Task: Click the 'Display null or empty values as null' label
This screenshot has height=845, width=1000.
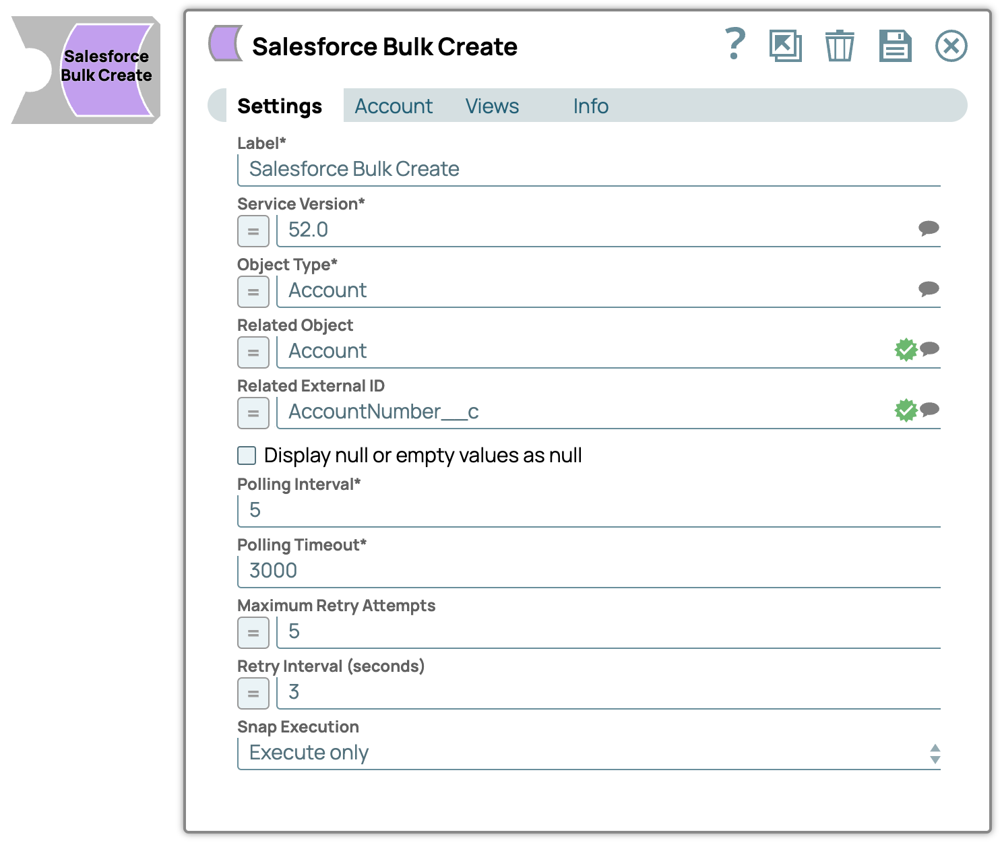Action: tap(423, 456)
